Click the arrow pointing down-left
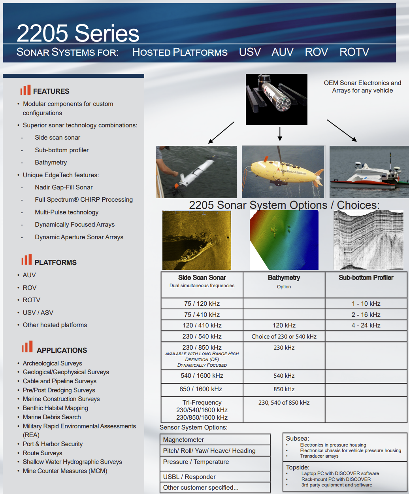 pos(221,132)
